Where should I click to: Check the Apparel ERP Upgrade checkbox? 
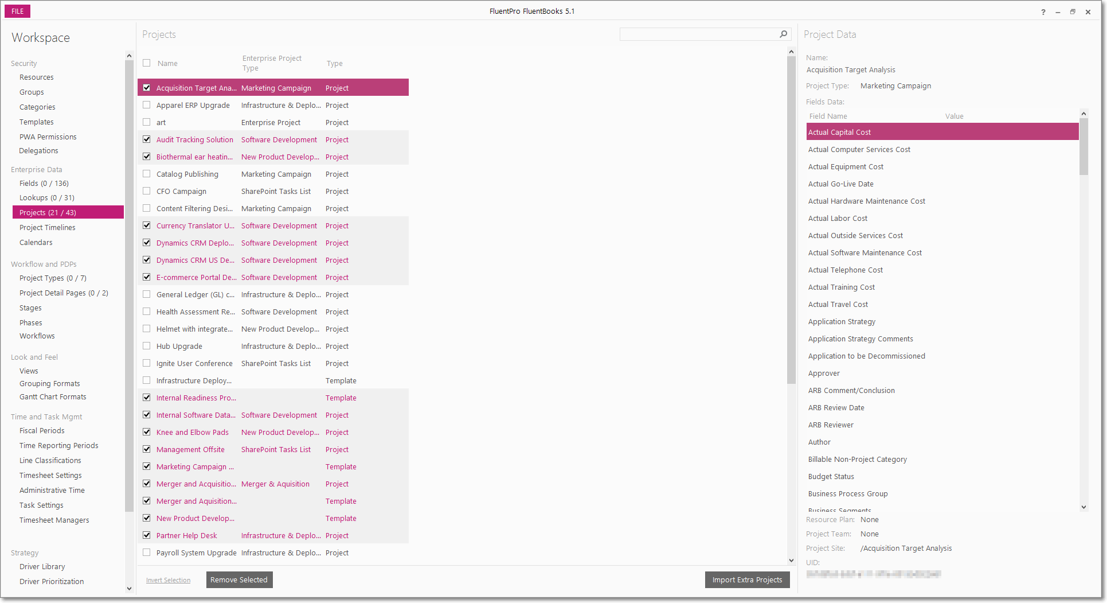[147, 105]
